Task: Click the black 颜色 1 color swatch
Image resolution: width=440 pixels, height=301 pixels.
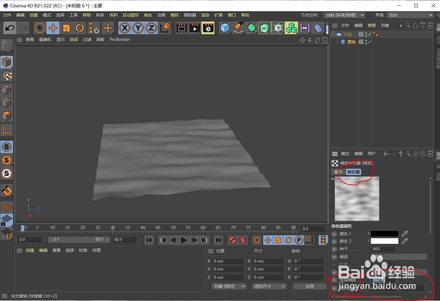Action: [384, 233]
